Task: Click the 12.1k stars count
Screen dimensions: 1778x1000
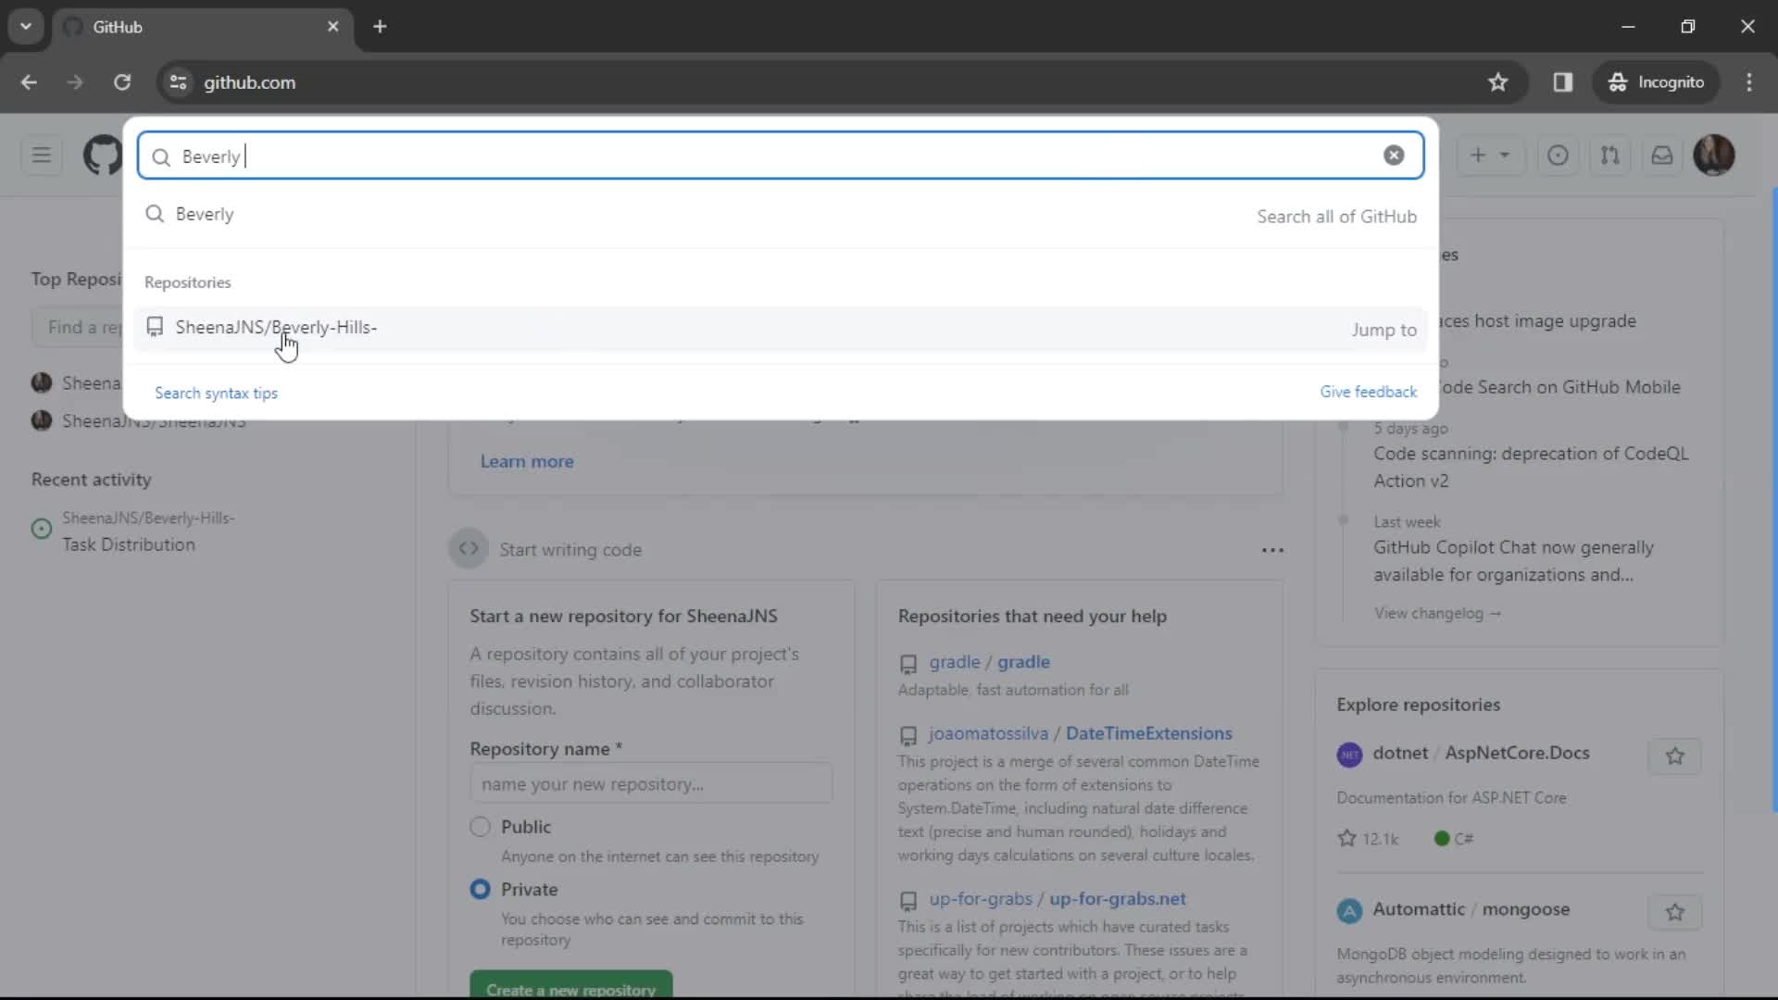Action: 1368,839
